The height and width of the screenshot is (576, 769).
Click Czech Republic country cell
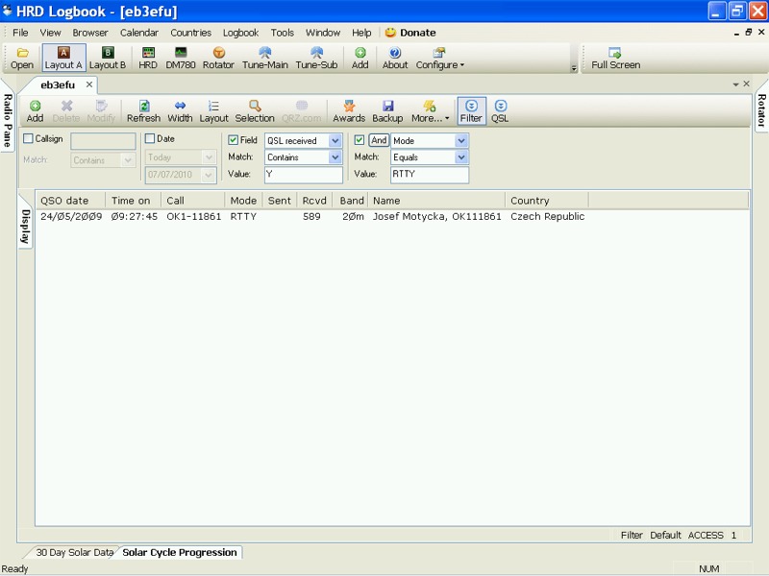click(x=547, y=217)
